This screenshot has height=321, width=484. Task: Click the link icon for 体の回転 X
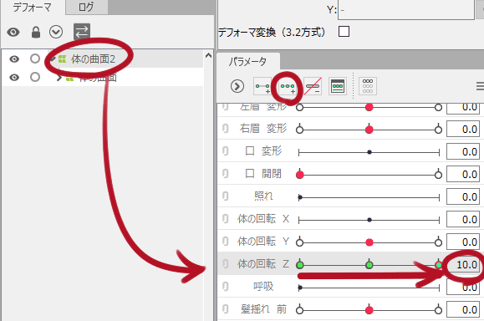pyautogui.click(x=226, y=219)
